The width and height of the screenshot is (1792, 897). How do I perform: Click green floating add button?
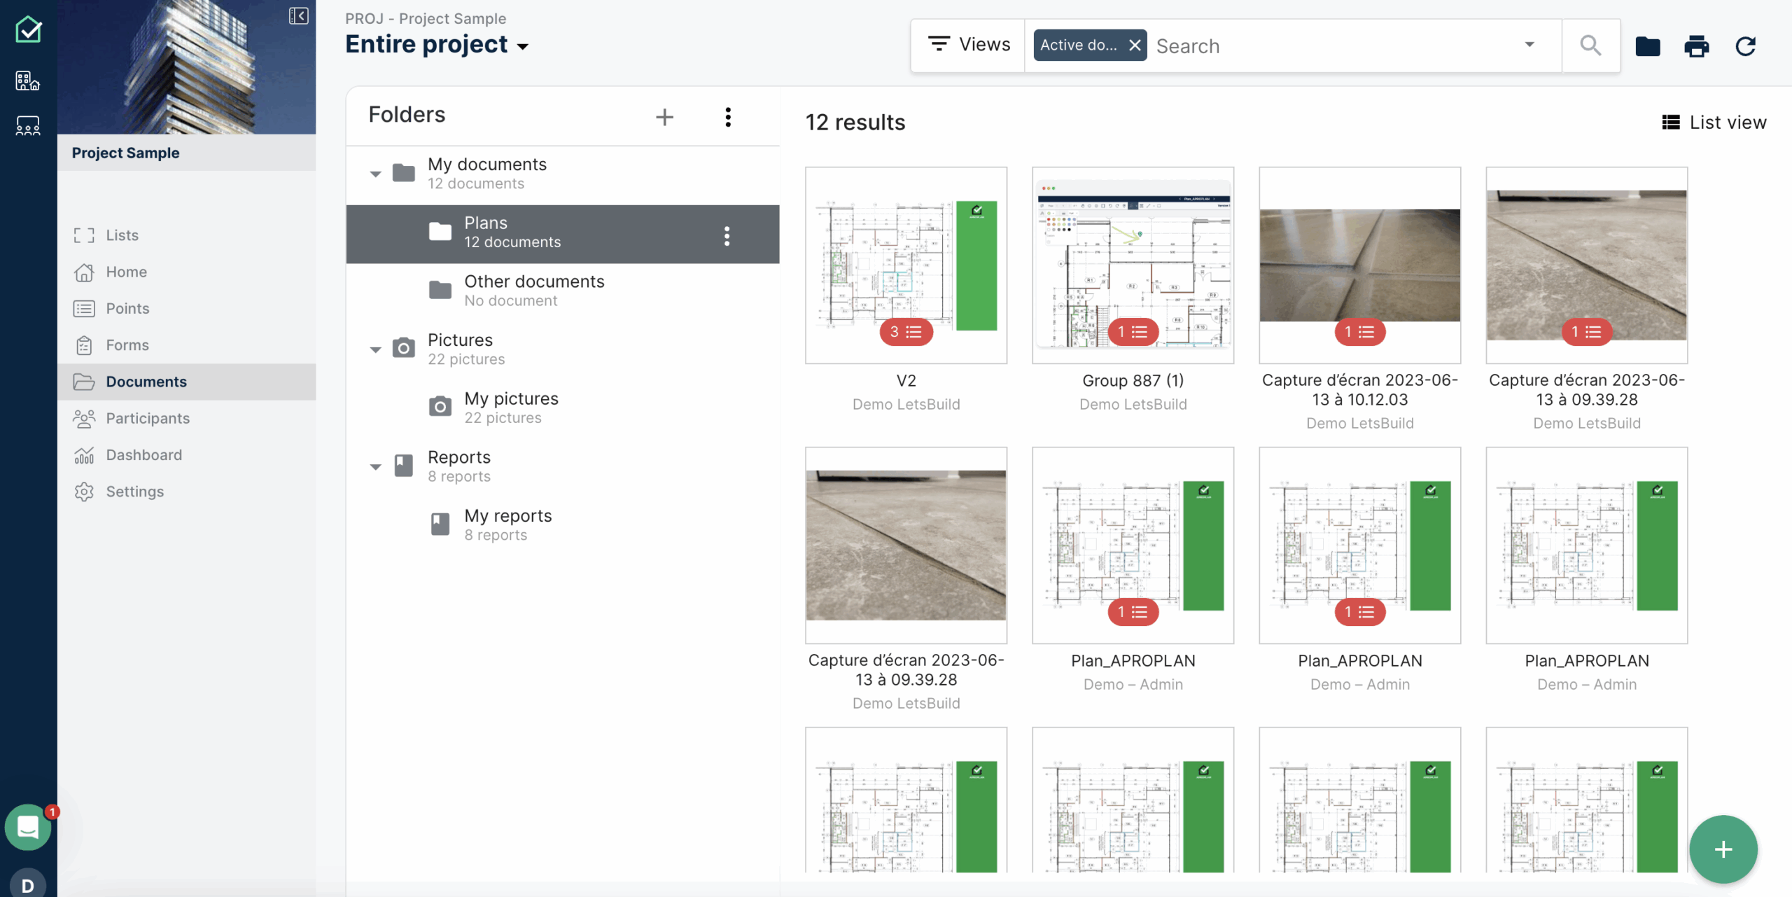coord(1723,849)
